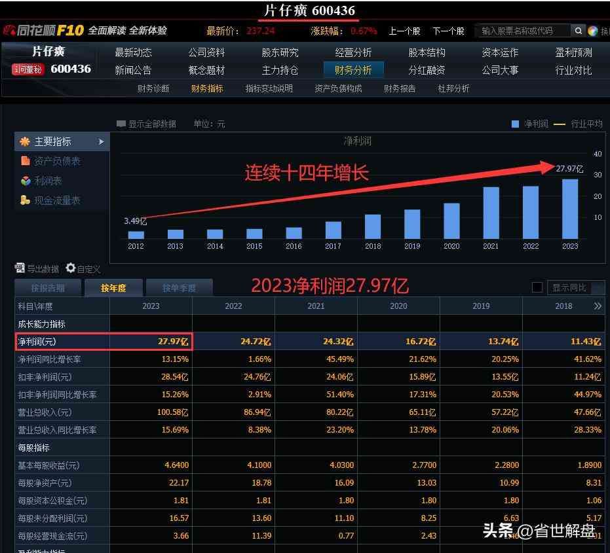Toggle the 显示同比 checkbox
Image resolution: width=610 pixels, height=553 pixels.
tap(537, 287)
